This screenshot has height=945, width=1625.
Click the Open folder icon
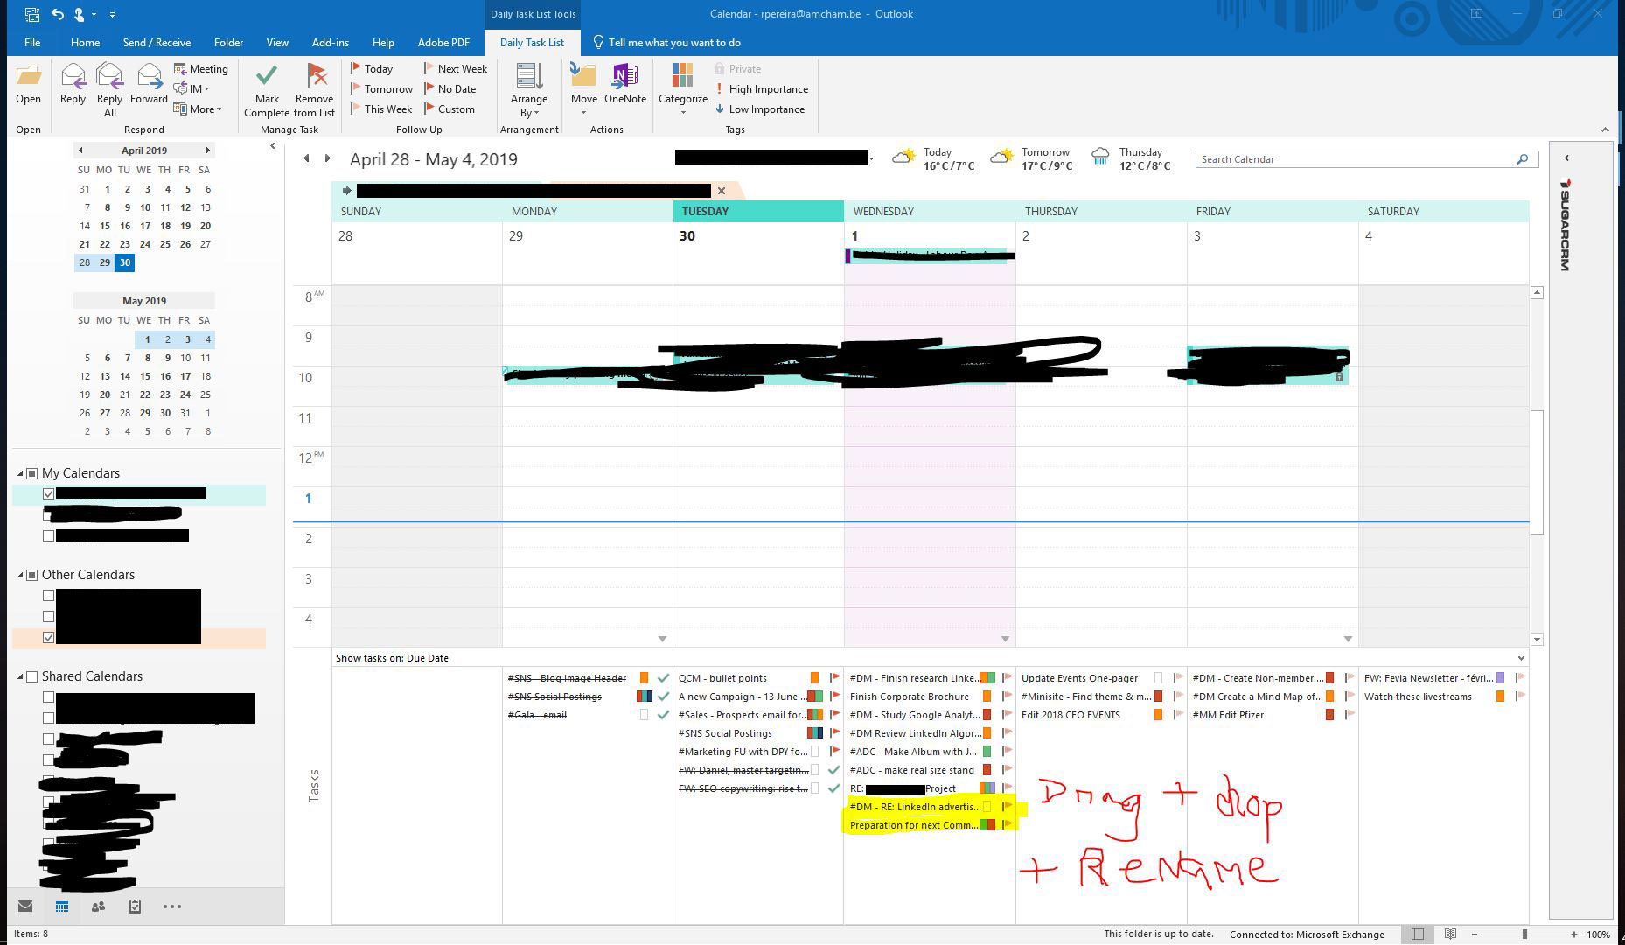coord(28,77)
